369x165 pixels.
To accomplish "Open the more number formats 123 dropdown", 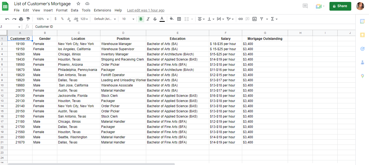I will coord(84,19).
